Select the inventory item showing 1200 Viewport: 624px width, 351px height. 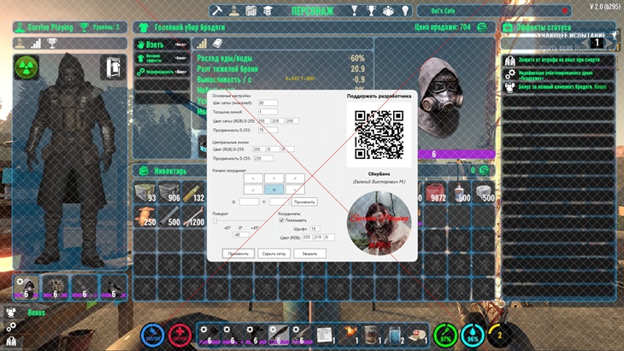(x=193, y=217)
